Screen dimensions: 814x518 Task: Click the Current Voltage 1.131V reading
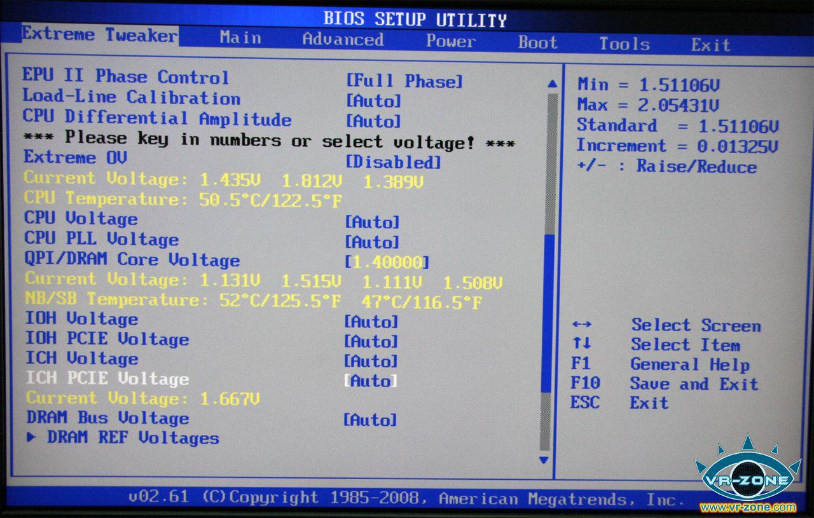(264, 280)
